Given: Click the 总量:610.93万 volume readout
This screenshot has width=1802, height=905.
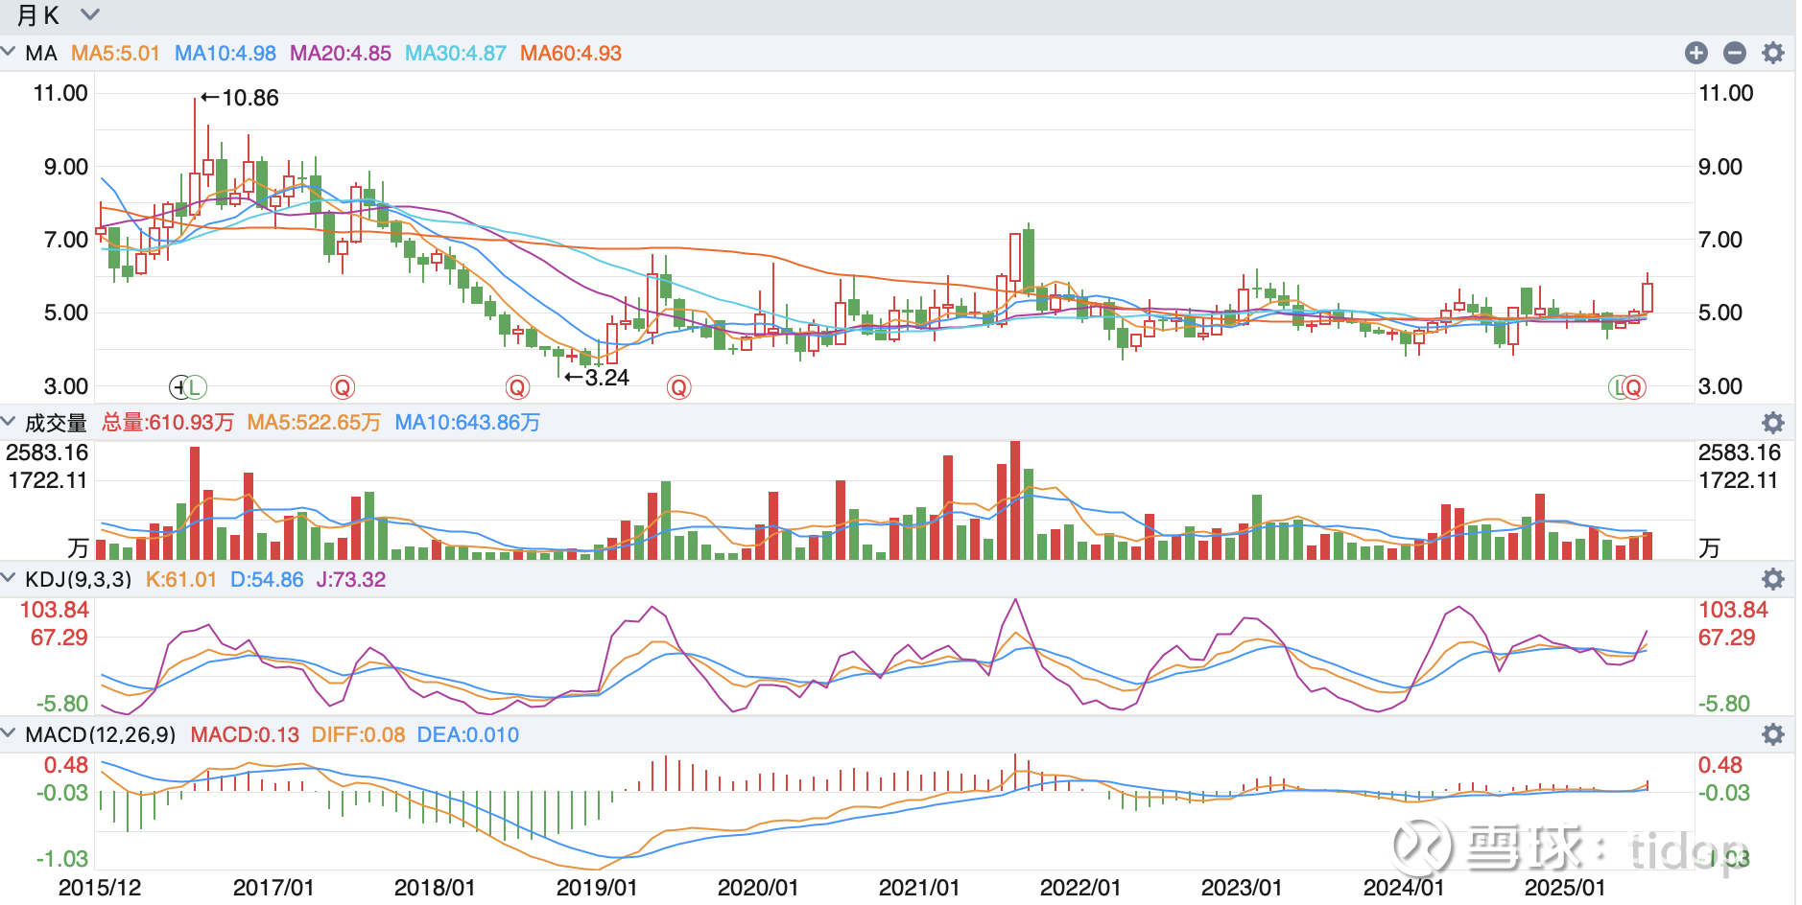Looking at the screenshot, I should click(168, 423).
